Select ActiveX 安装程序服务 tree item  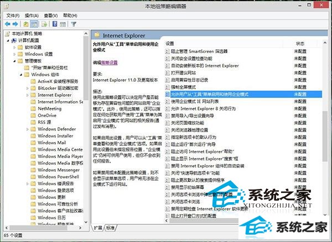58,81
